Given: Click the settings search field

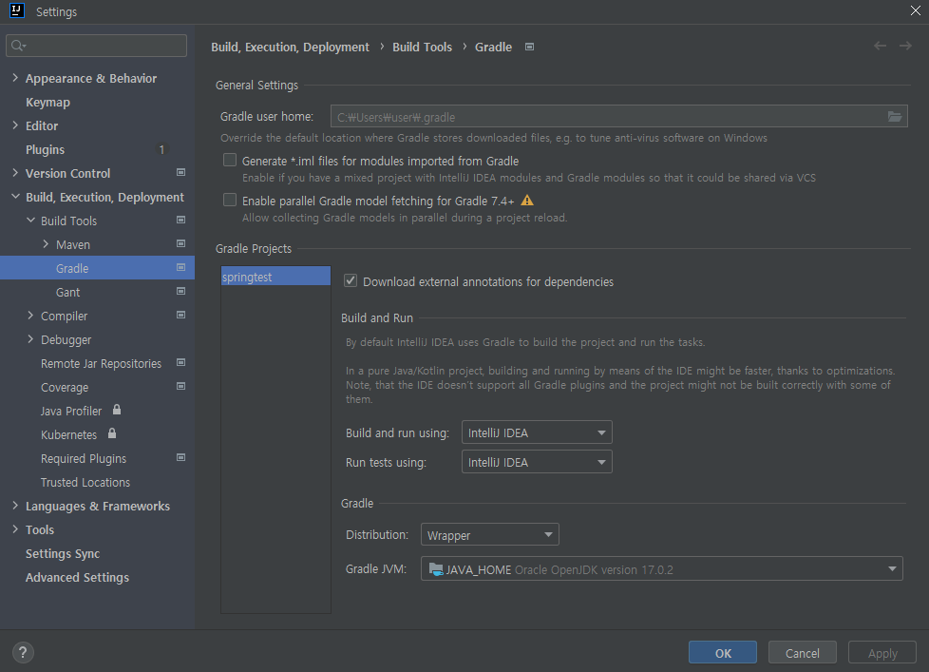Looking at the screenshot, I should click(97, 46).
